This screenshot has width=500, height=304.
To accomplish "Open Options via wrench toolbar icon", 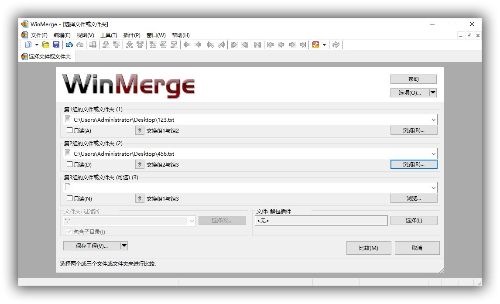I will tap(316, 44).
